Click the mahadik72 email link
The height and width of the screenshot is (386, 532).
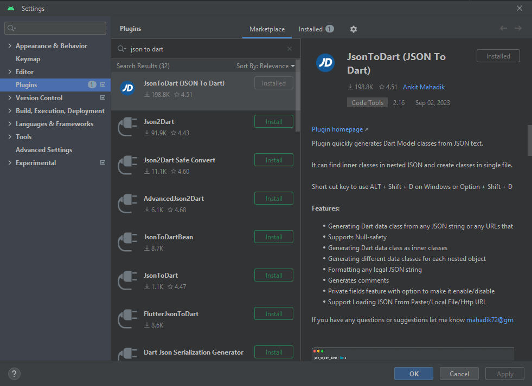point(490,320)
